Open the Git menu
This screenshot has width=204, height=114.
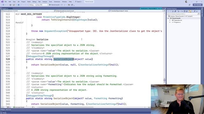pyautogui.click(x=18, y=2)
